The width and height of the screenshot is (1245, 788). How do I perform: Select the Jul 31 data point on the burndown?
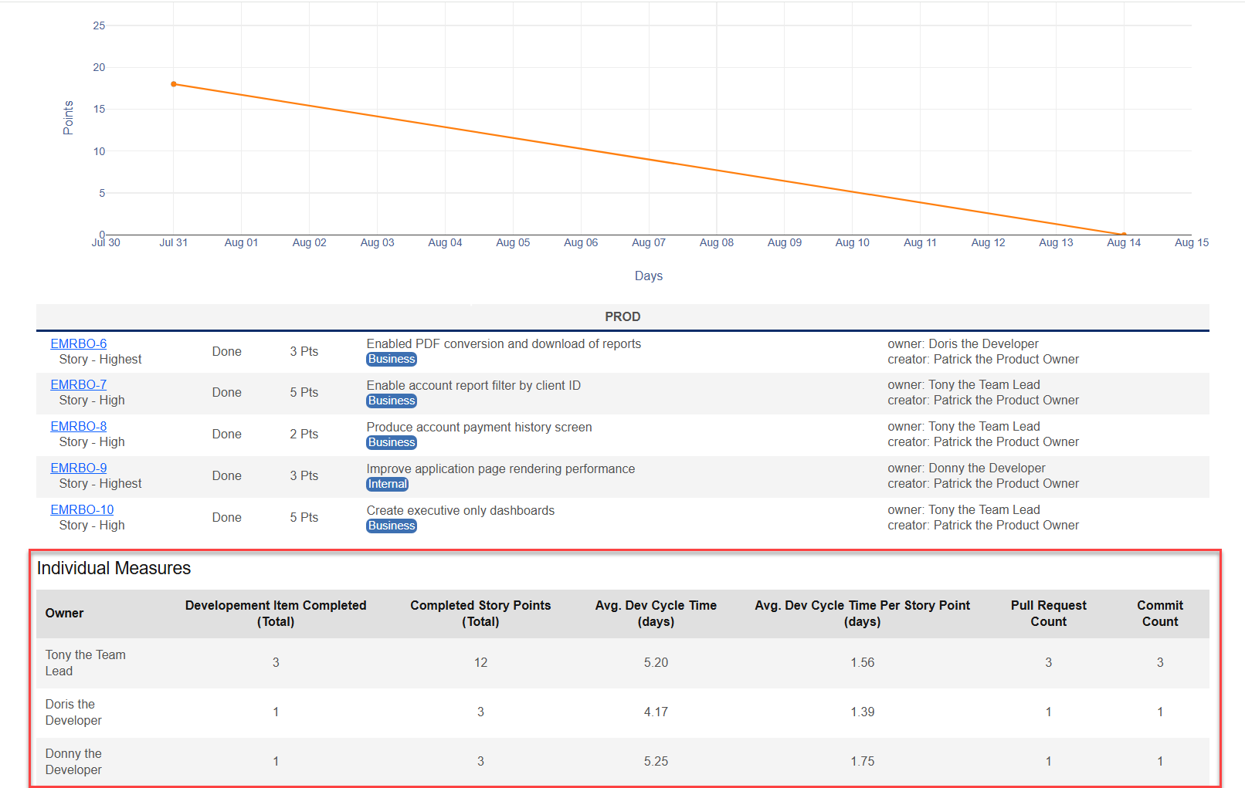173,83
